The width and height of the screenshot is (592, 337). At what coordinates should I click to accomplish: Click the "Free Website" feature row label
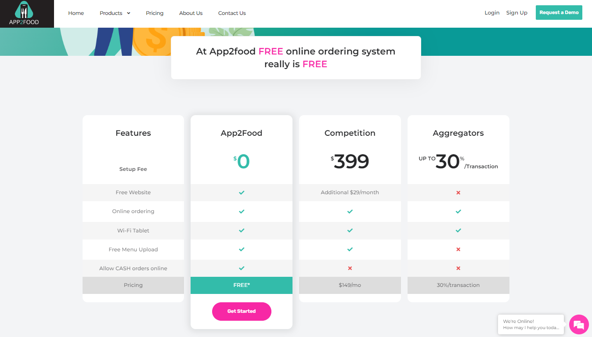[x=133, y=192]
